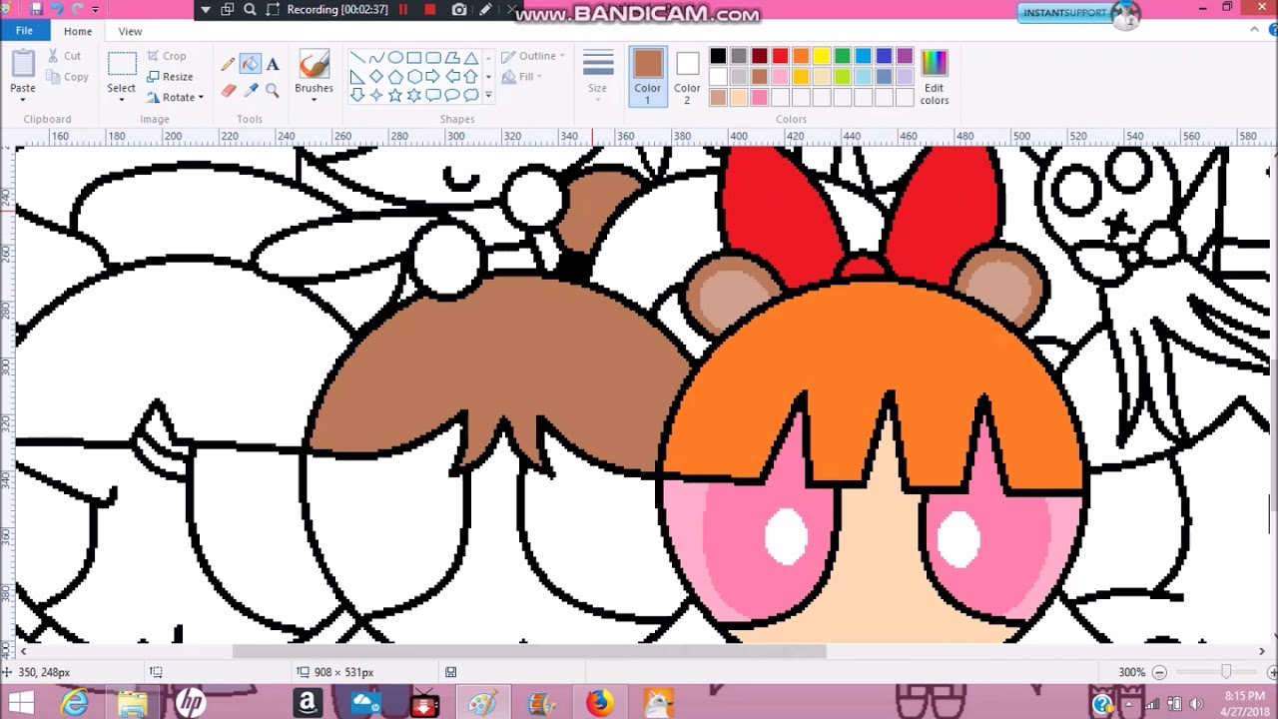This screenshot has height=719, width=1278.
Task: Select the Fill with color bucket tool
Action: click(250, 65)
